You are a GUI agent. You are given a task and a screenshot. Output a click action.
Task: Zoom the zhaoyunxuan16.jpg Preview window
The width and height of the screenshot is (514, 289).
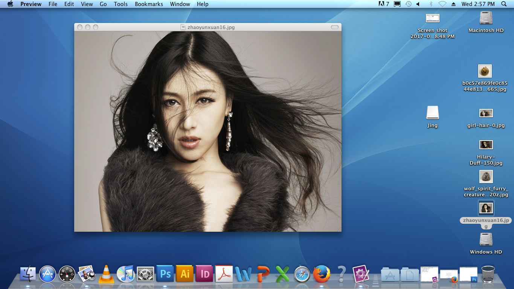click(x=96, y=27)
